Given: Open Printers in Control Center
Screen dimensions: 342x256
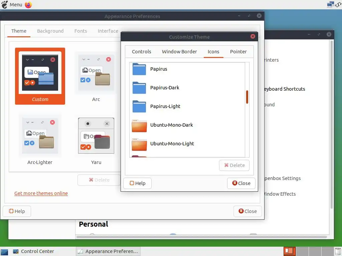Looking at the screenshot, I should point(271,60).
